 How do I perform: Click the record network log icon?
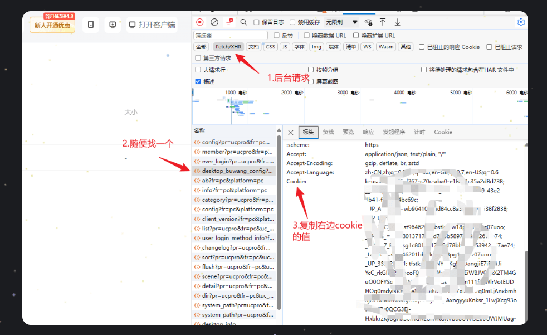click(x=200, y=22)
